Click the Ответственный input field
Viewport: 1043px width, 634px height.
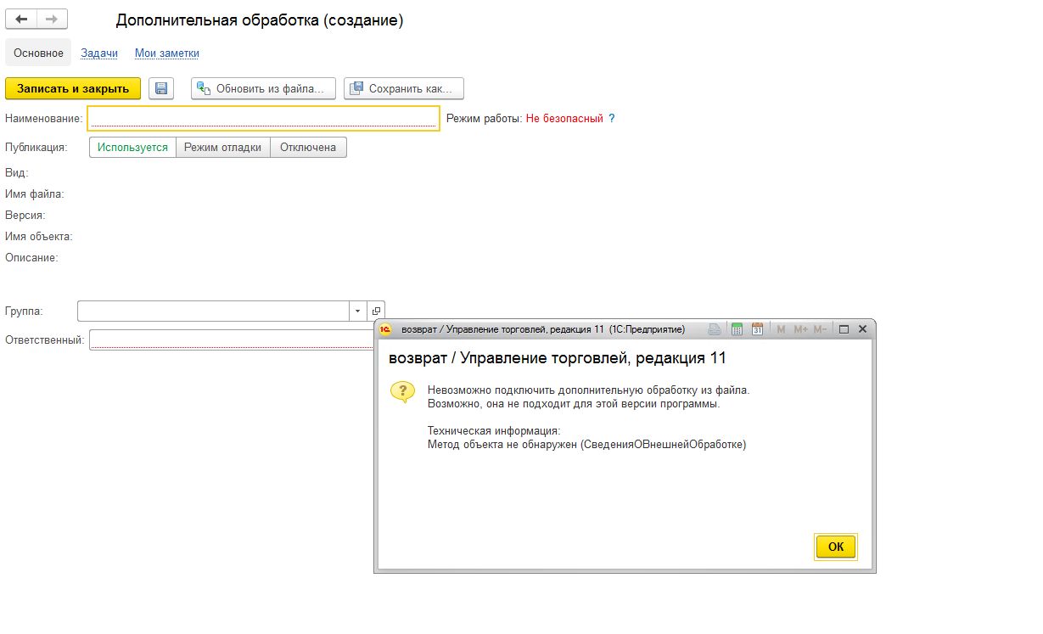click(232, 339)
